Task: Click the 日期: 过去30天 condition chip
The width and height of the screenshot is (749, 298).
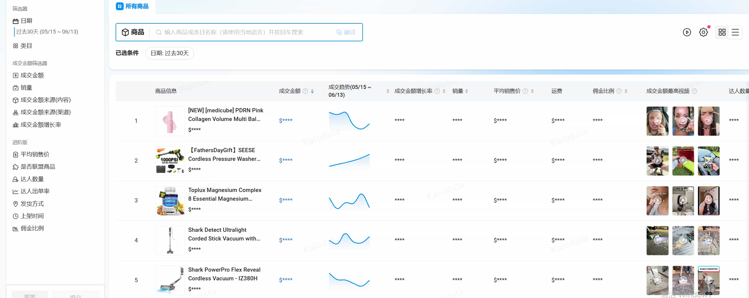Action: 170,53
